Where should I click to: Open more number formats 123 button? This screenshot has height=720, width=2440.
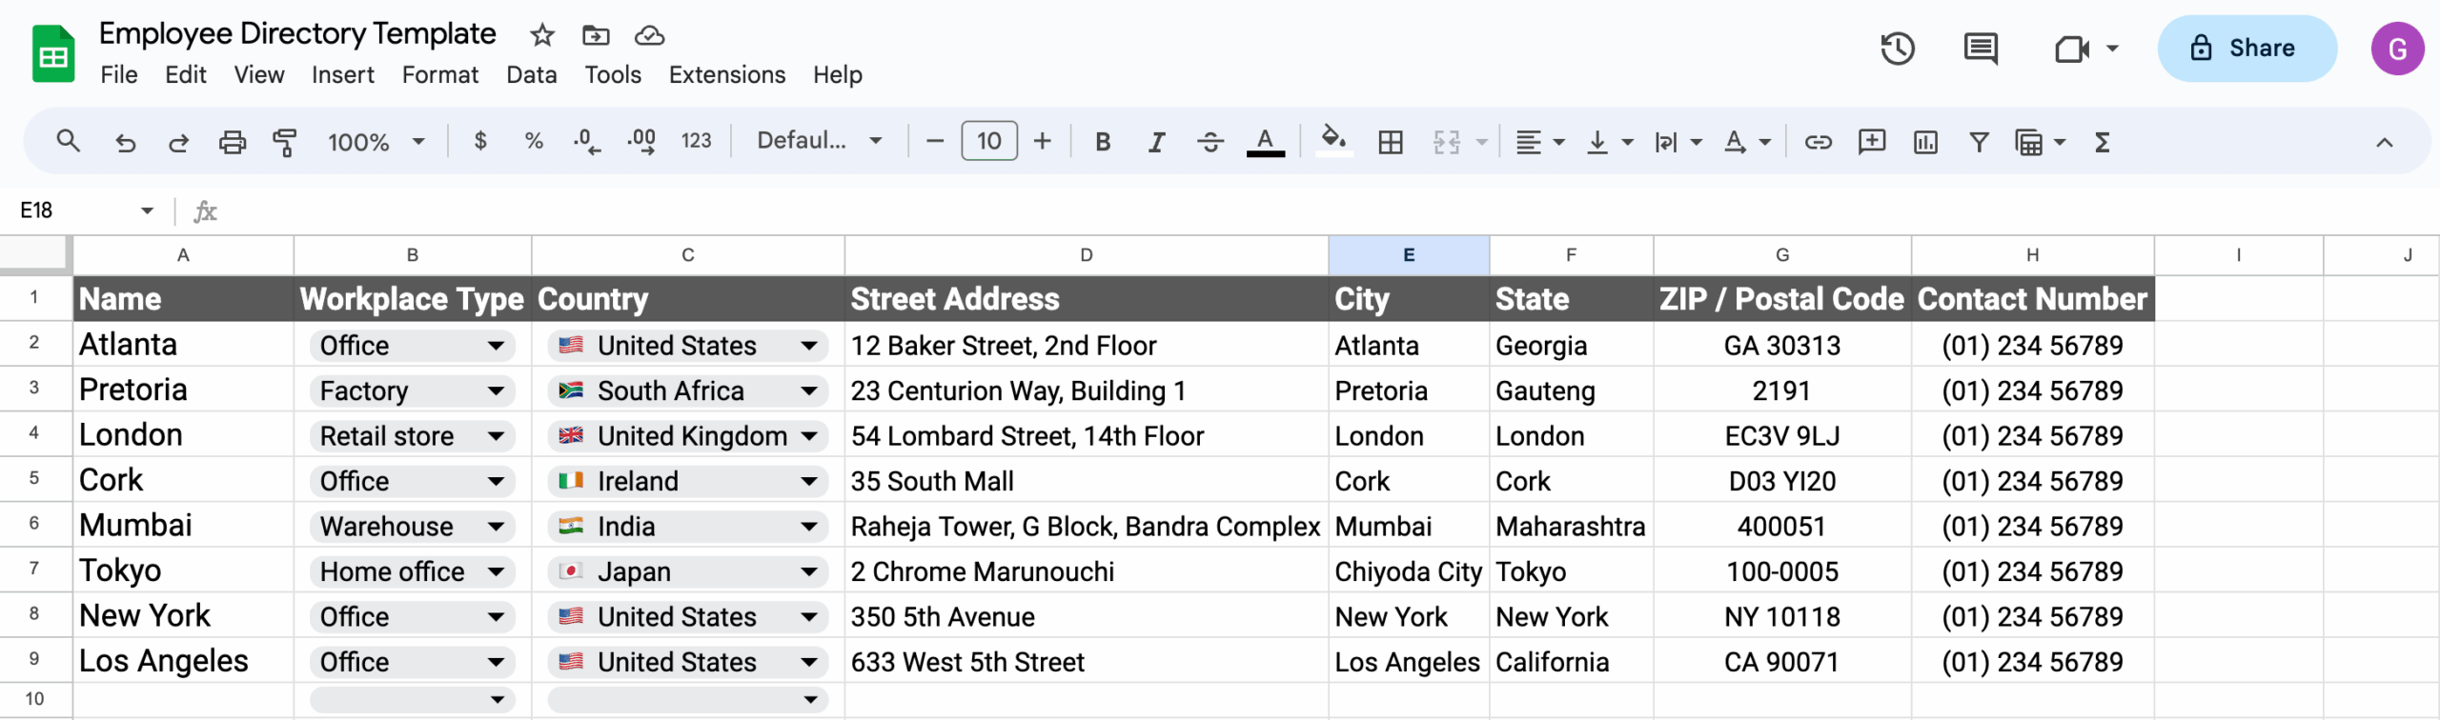point(697,141)
